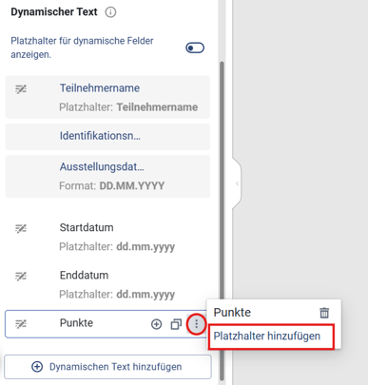
Task: Select the Identifikationsn… field entry
Action: pos(107,137)
